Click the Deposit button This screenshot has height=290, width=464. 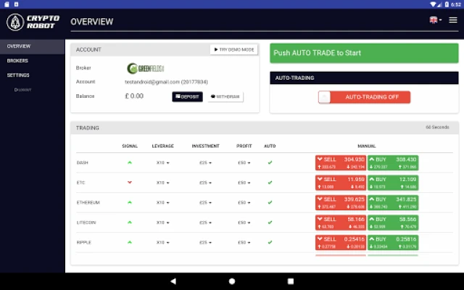[x=187, y=96]
